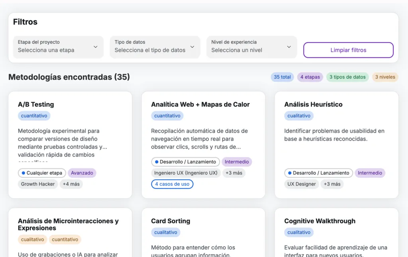The width and height of the screenshot is (408, 257).
Task: Click the Ingeniero UX role tag
Action: 186,173
